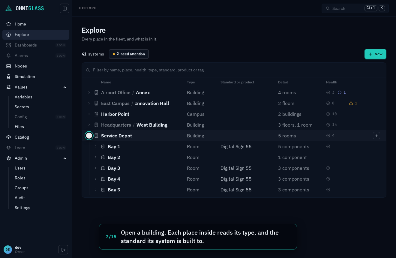Click the Catalog cube icon

click(9, 137)
